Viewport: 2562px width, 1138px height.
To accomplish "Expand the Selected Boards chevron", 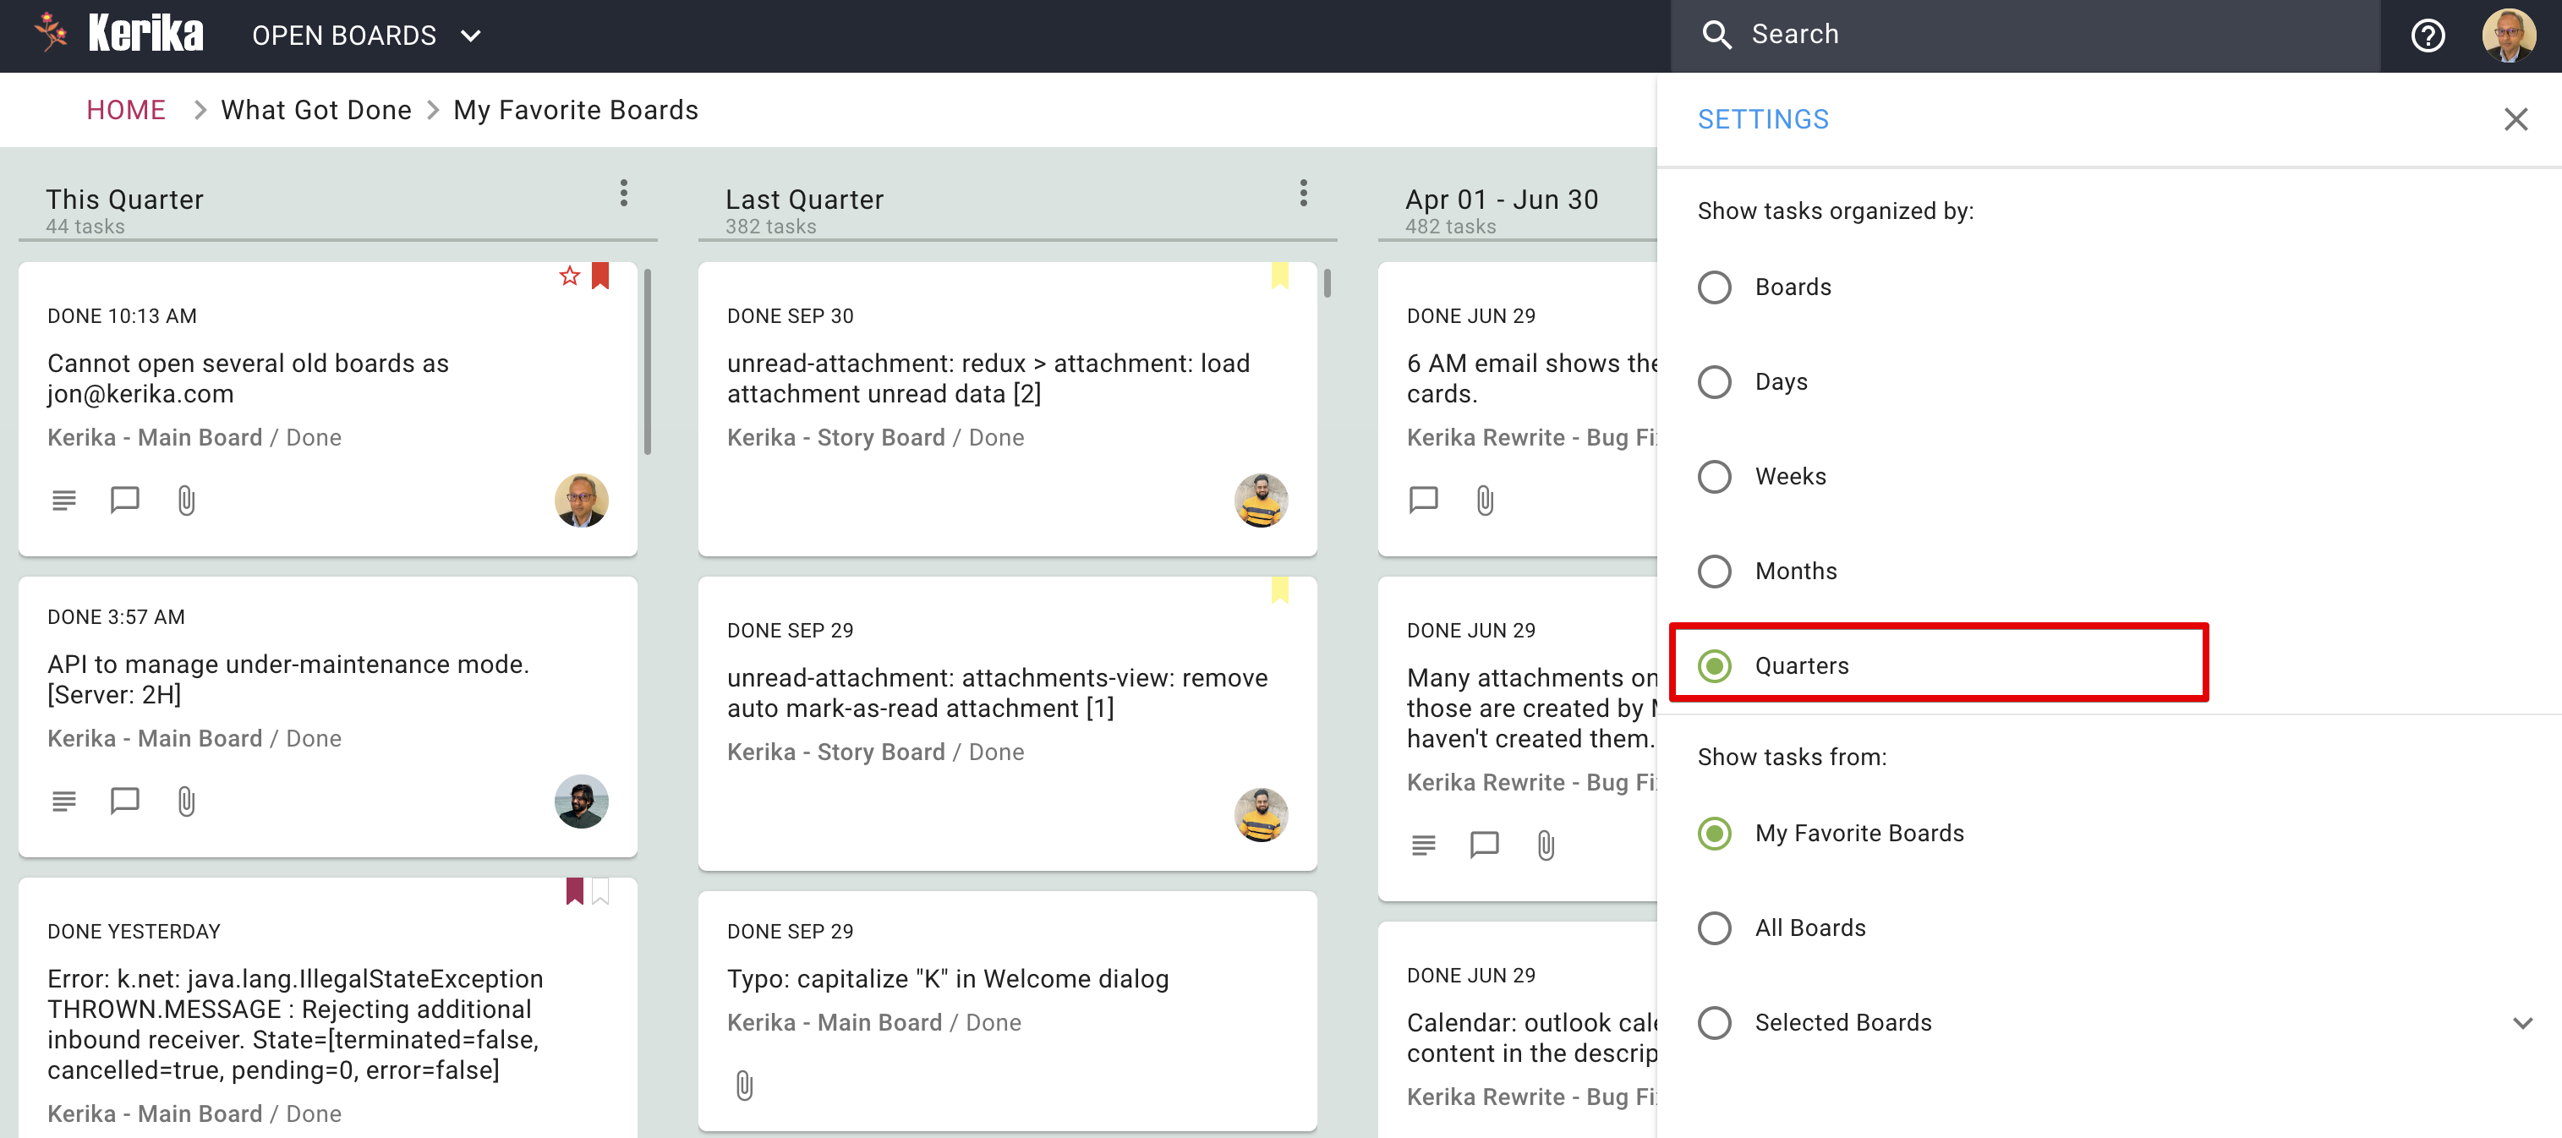I will [x=2522, y=1023].
